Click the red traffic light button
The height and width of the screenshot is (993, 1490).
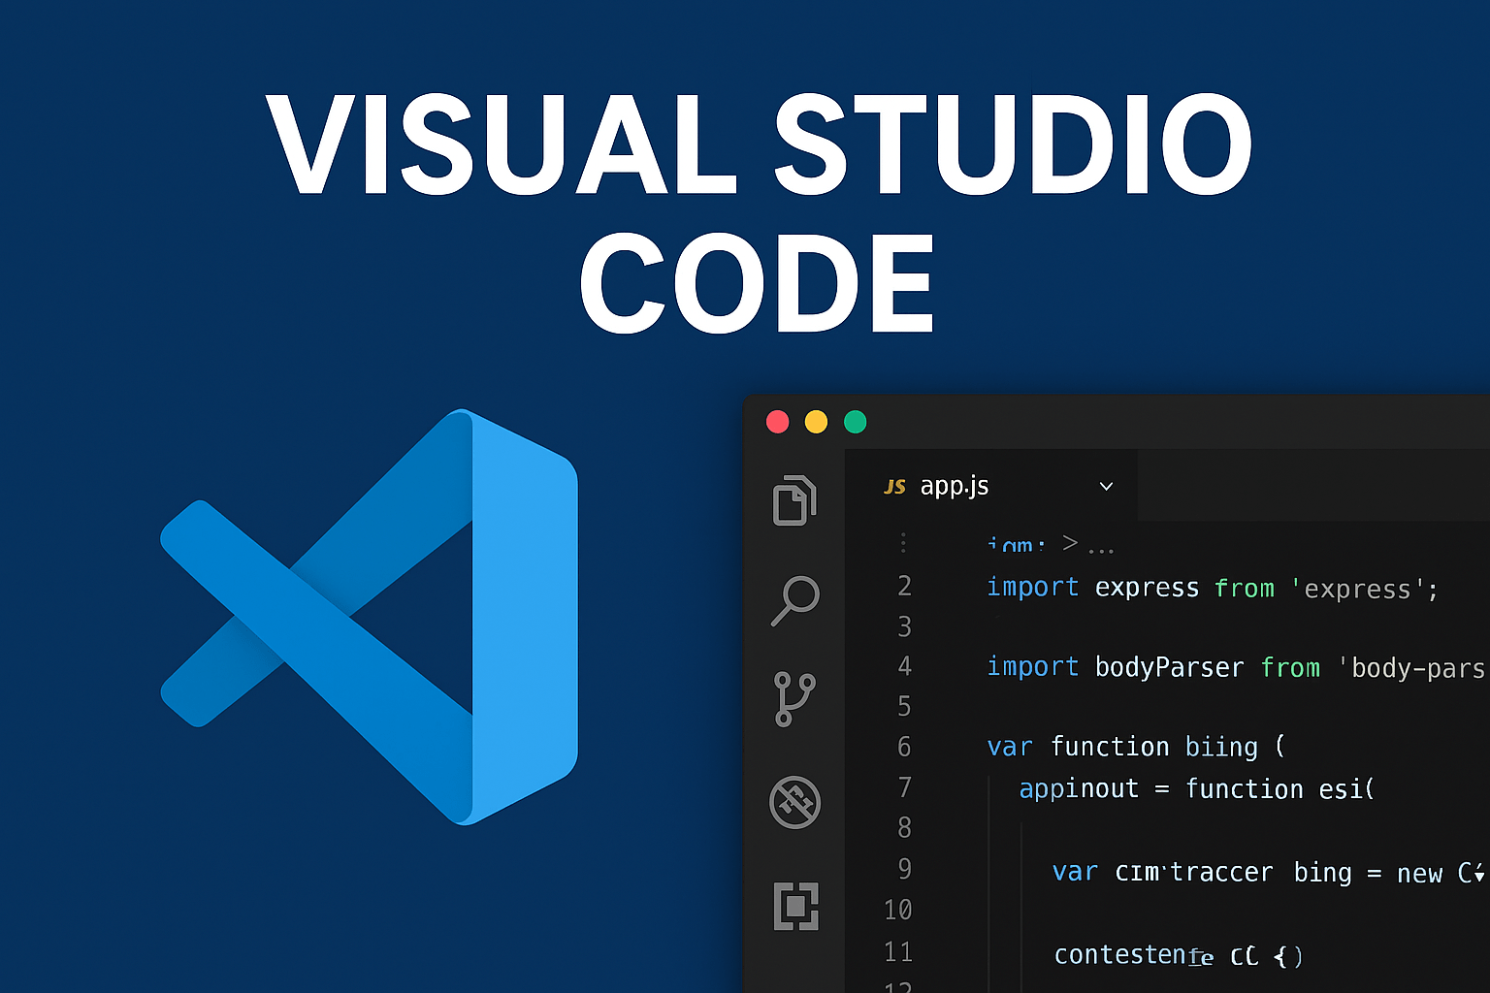pyautogui.click(x=777, y=422)
